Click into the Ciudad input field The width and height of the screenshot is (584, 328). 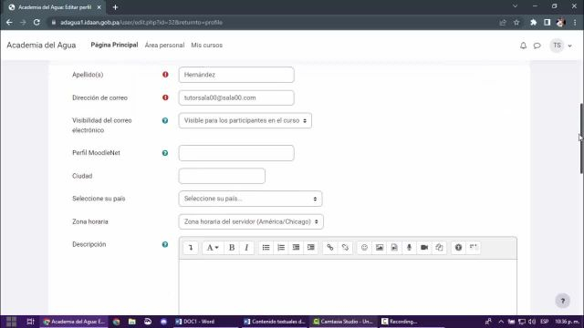pos(222,176)
